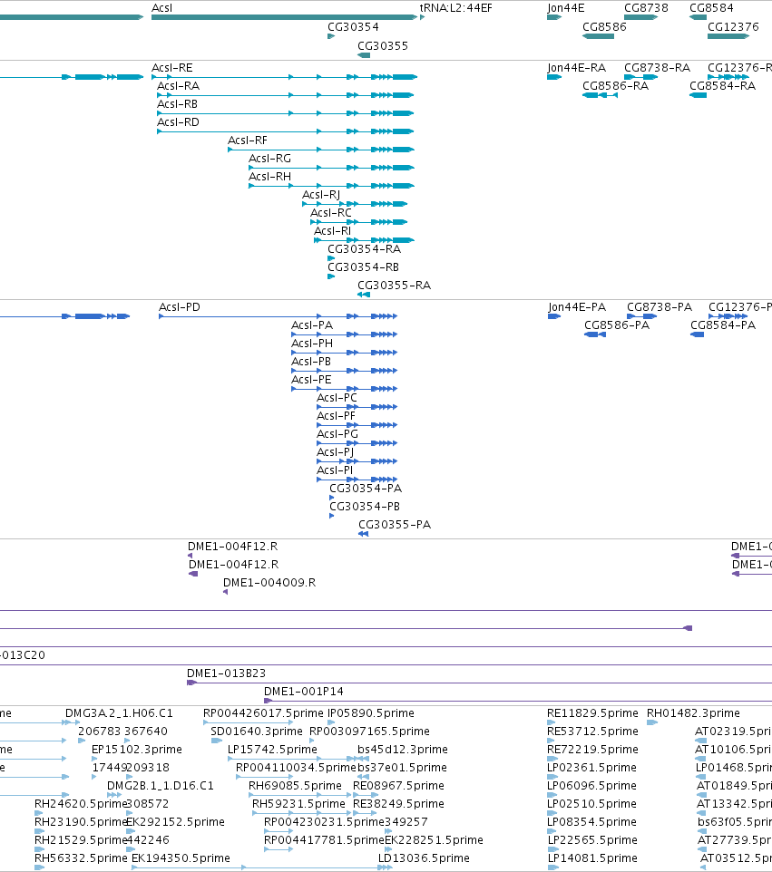Select protein label Jon44E-PA
Image resolution: width=772 pixels, height=872 pixels.
click(577, 307)
